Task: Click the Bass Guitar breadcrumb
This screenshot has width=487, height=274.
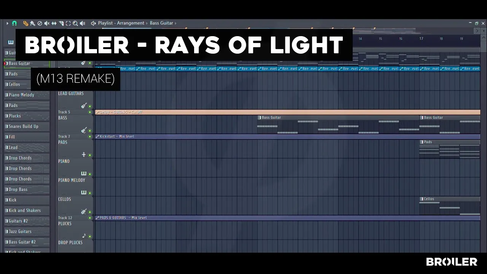Action: point(161,23)
